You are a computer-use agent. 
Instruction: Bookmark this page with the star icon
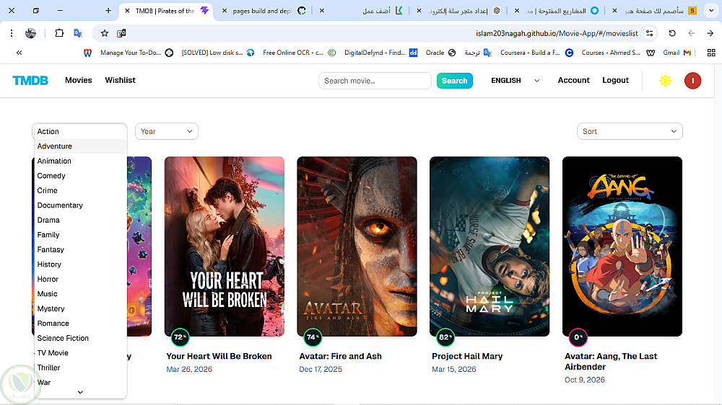(105, 33)
